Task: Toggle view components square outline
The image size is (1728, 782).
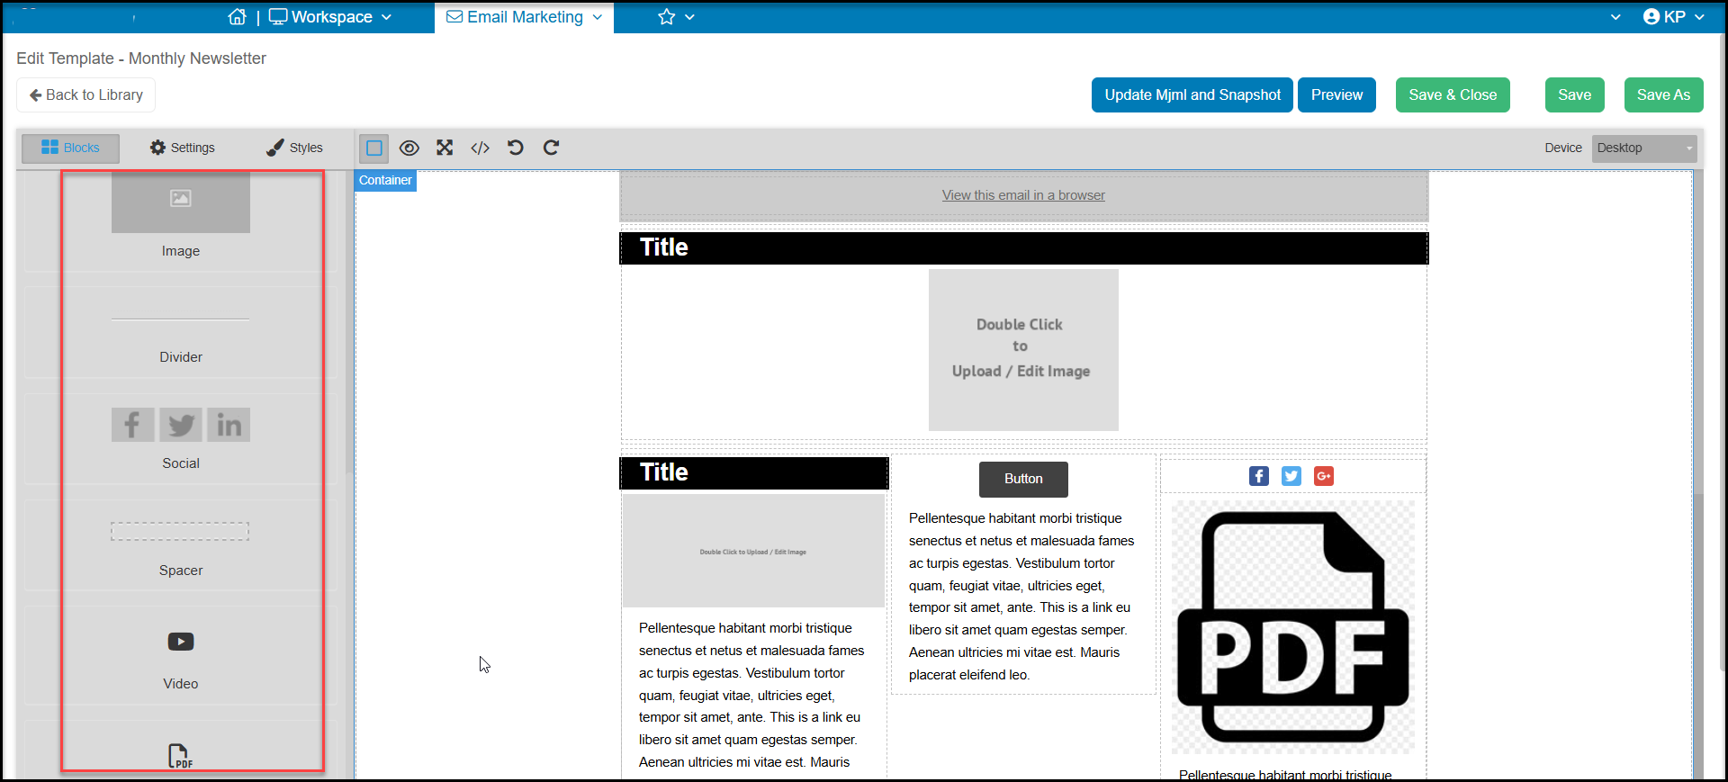Action: (x=374, y=148)
